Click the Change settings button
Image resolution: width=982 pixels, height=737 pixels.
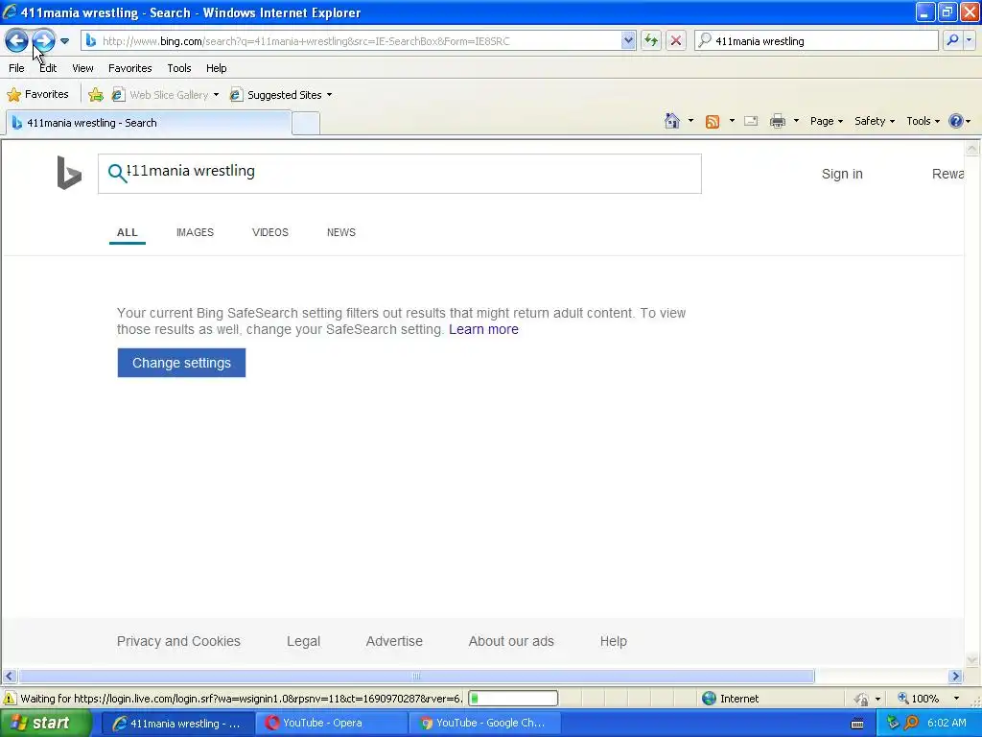(x=181, y=363)
